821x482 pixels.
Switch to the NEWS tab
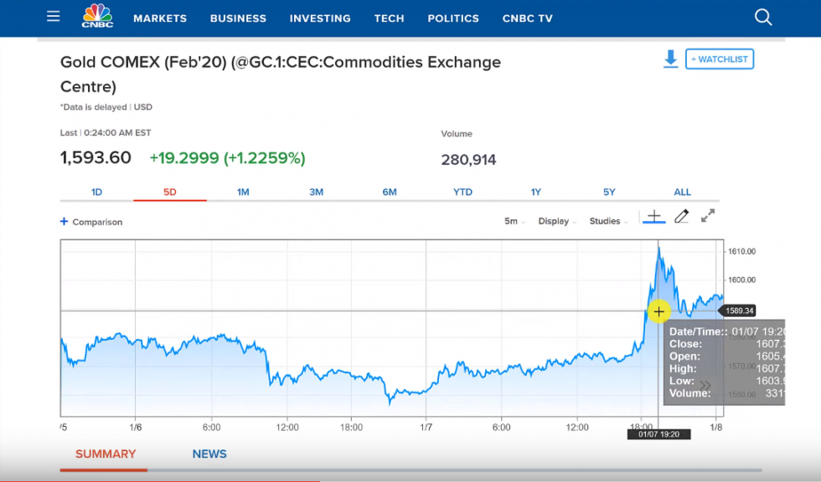coord(209,454)
